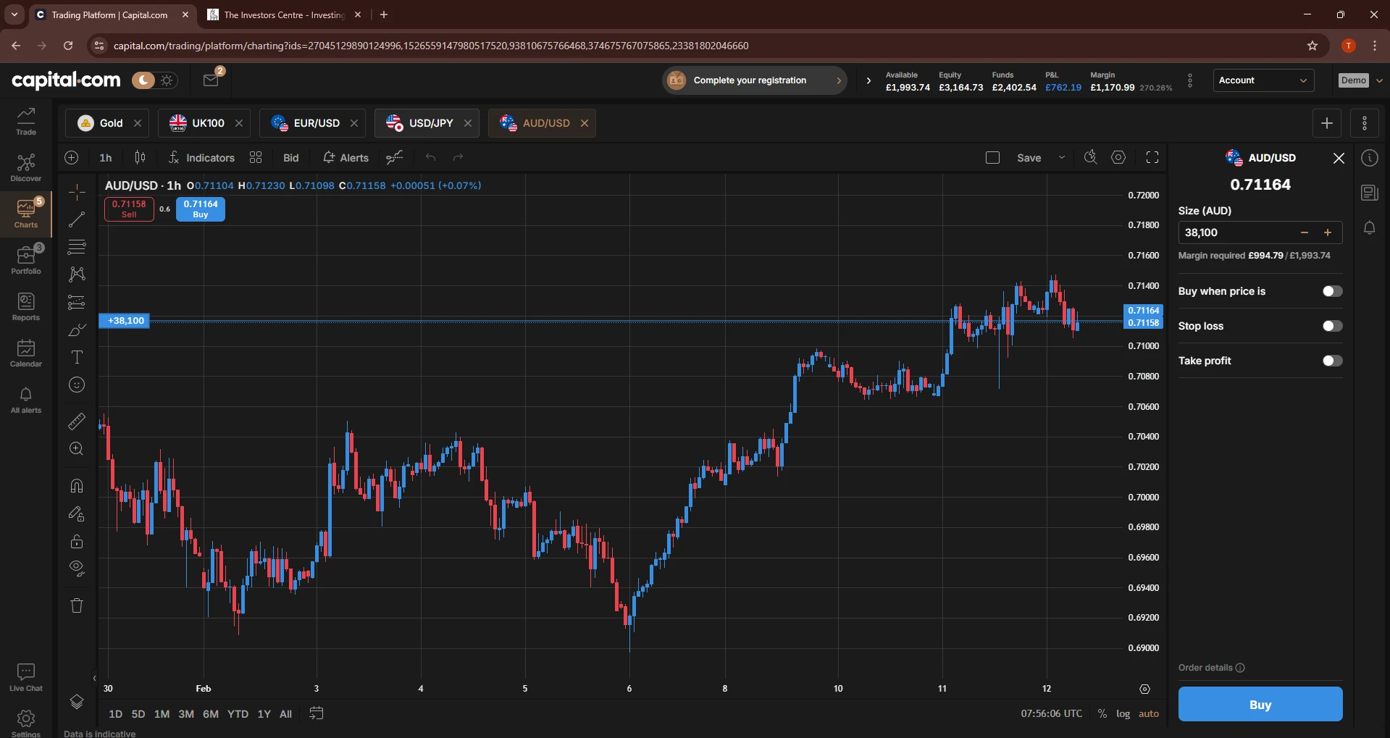Image resolution: width=1390 pixels, height=738 pixels.
Task: Select the 1M date range
Action: click(162, 714)
